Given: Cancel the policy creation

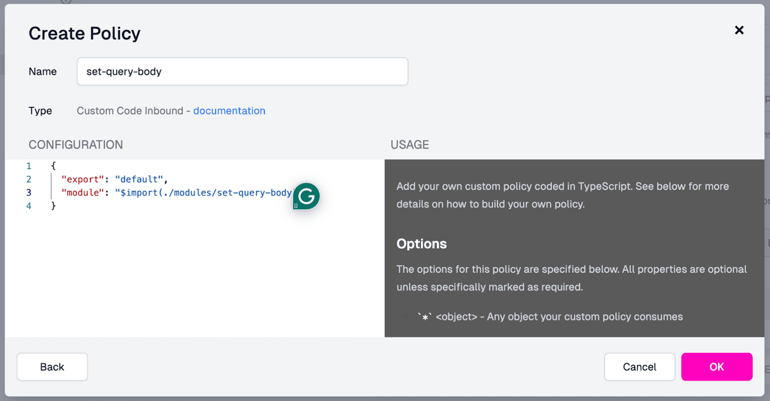Looking at the screenshot, I should point(639,366).
